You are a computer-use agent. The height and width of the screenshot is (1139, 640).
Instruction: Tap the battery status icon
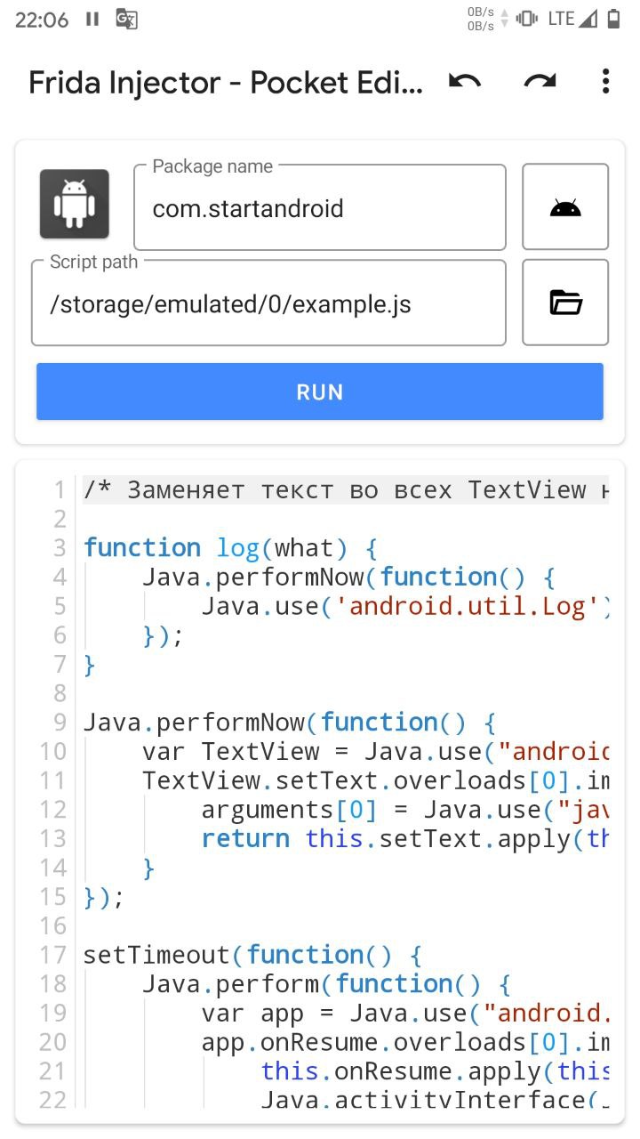tap(613, 19)
